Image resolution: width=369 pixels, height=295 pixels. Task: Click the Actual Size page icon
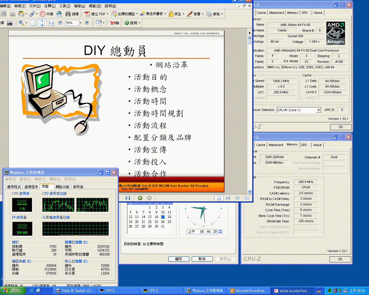pyautogui.click(x=33, y=23)
